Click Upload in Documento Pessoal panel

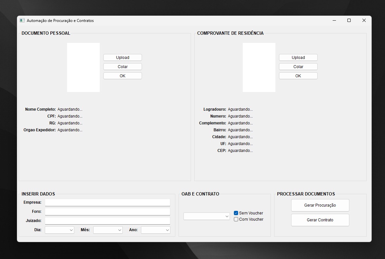(x=123, y=58)
